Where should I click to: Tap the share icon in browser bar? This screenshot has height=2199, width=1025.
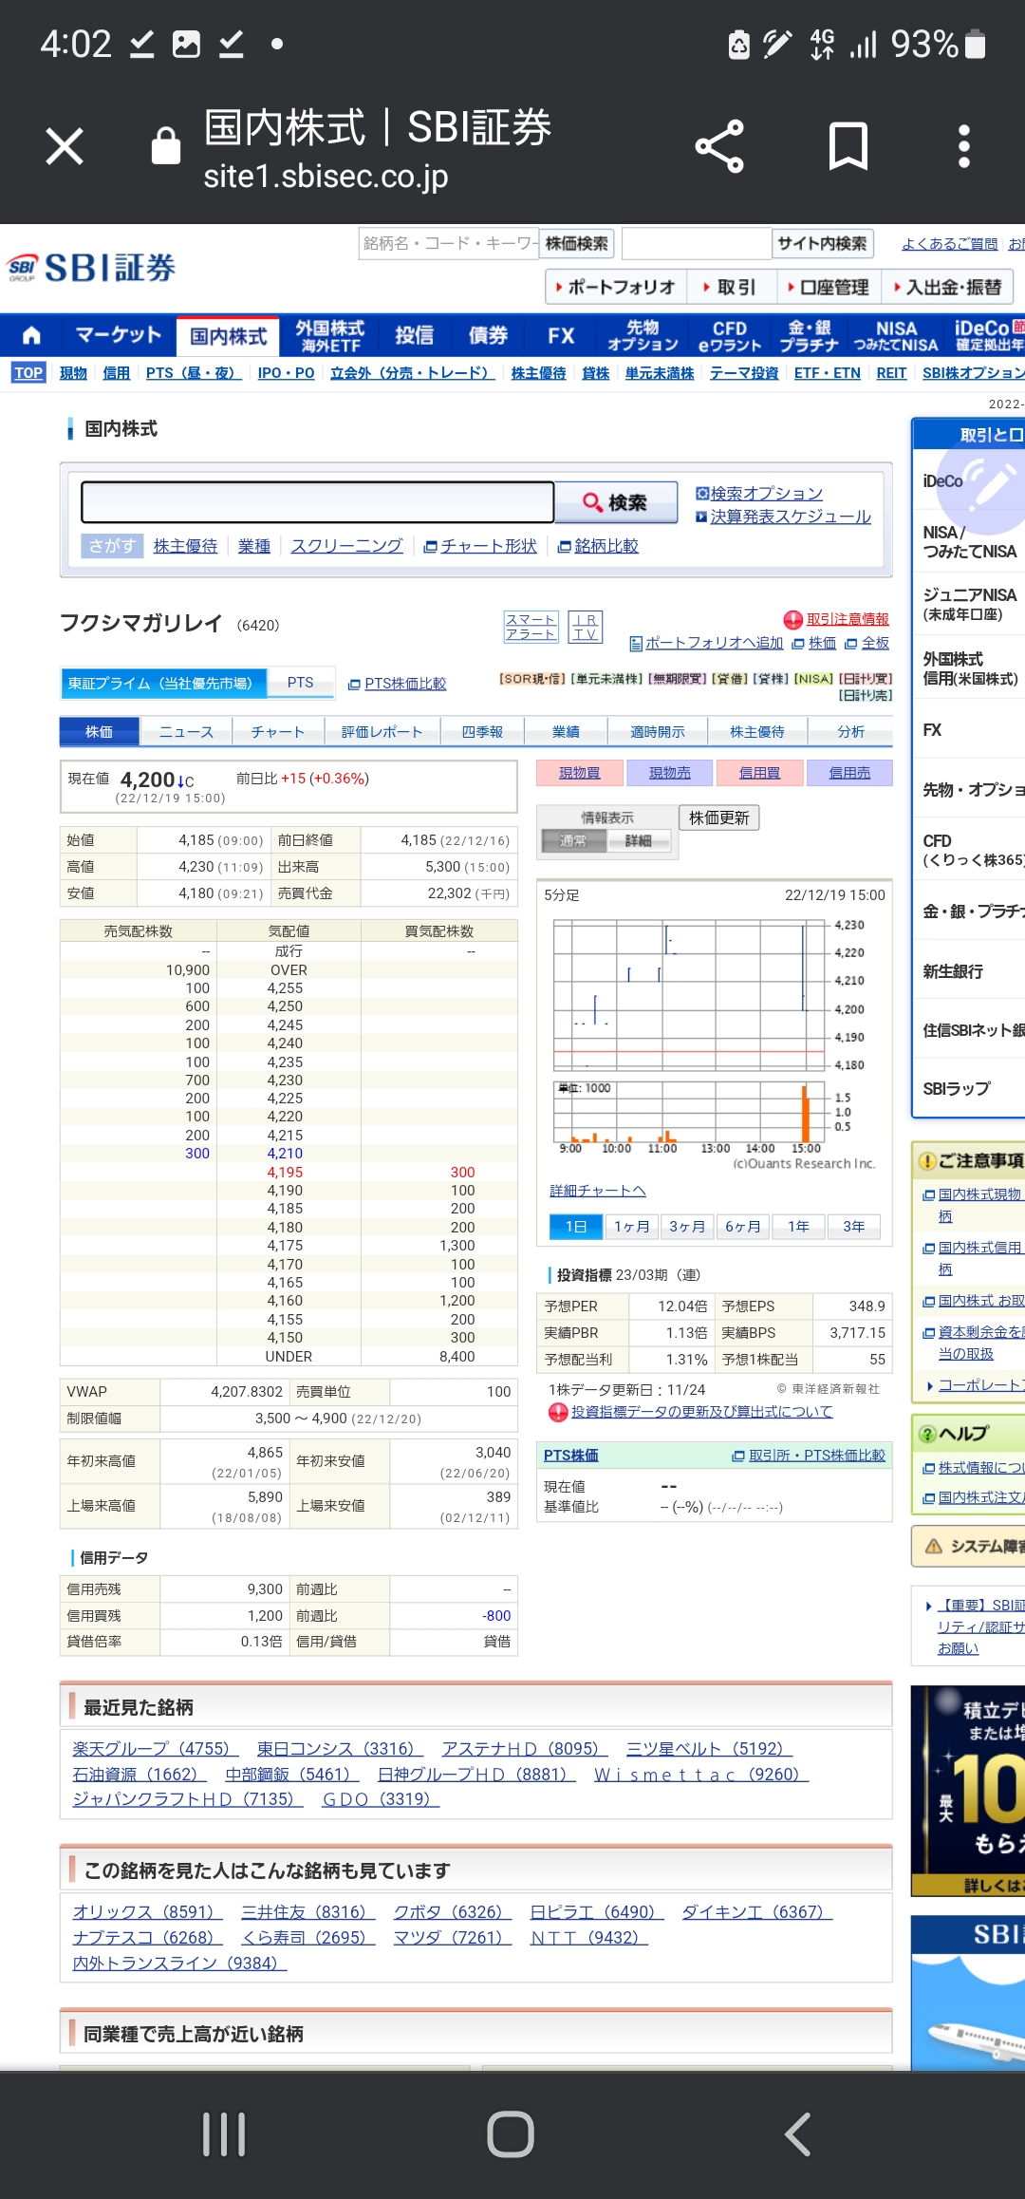(x=719, y=146)
